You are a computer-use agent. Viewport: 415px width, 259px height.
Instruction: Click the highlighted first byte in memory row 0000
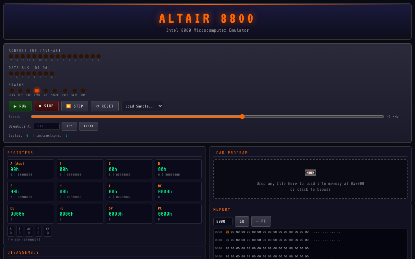[x=227, y=232]
